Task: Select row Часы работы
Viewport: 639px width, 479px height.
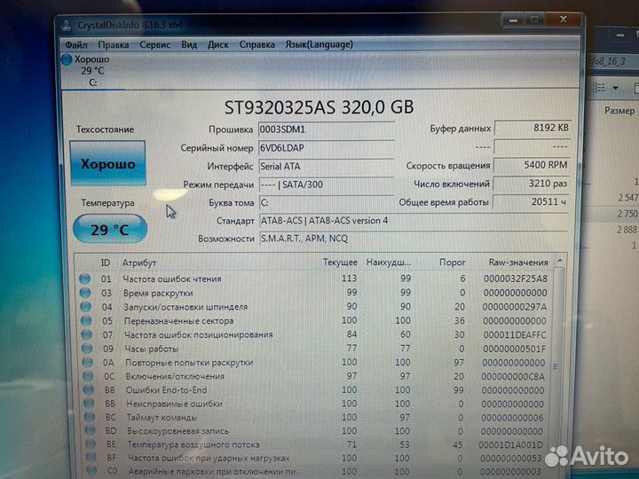Action: click(313, 349)
